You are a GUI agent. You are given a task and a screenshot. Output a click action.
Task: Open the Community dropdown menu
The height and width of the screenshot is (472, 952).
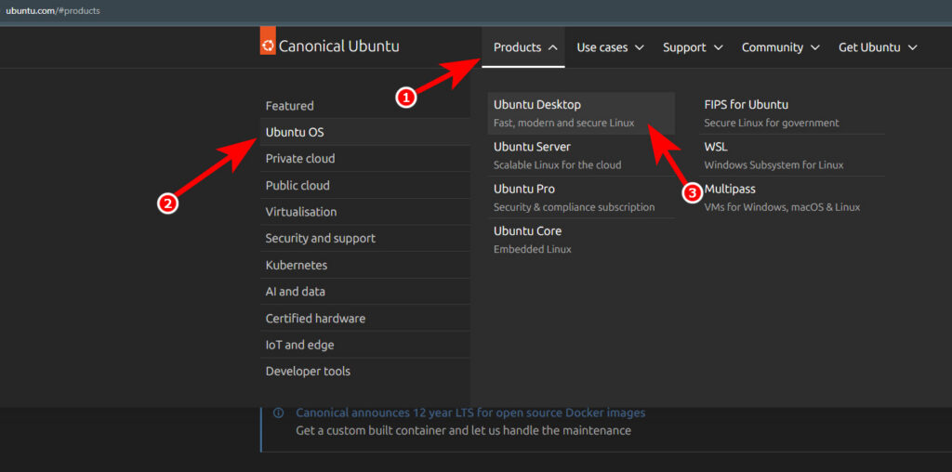[781, 47]
